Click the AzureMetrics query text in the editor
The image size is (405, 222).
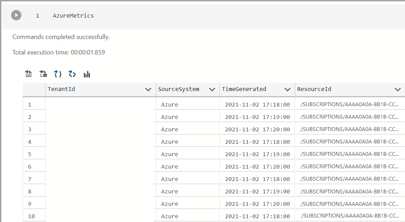(x=73, y=16)
